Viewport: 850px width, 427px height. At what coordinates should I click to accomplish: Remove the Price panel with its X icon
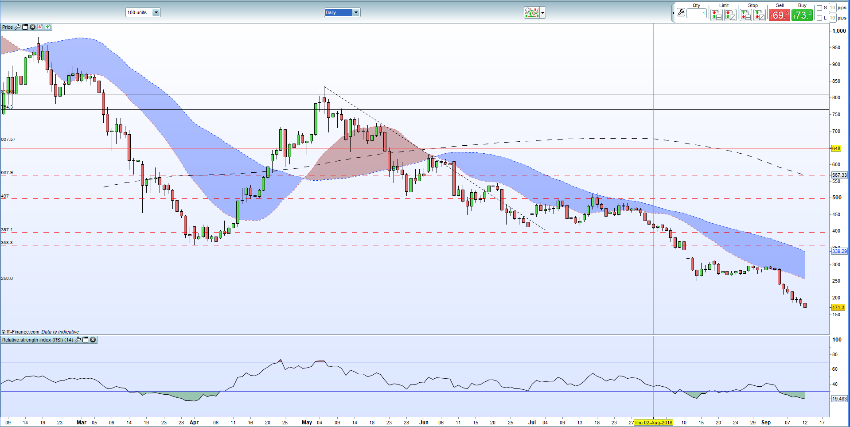[x=32, y=27]
